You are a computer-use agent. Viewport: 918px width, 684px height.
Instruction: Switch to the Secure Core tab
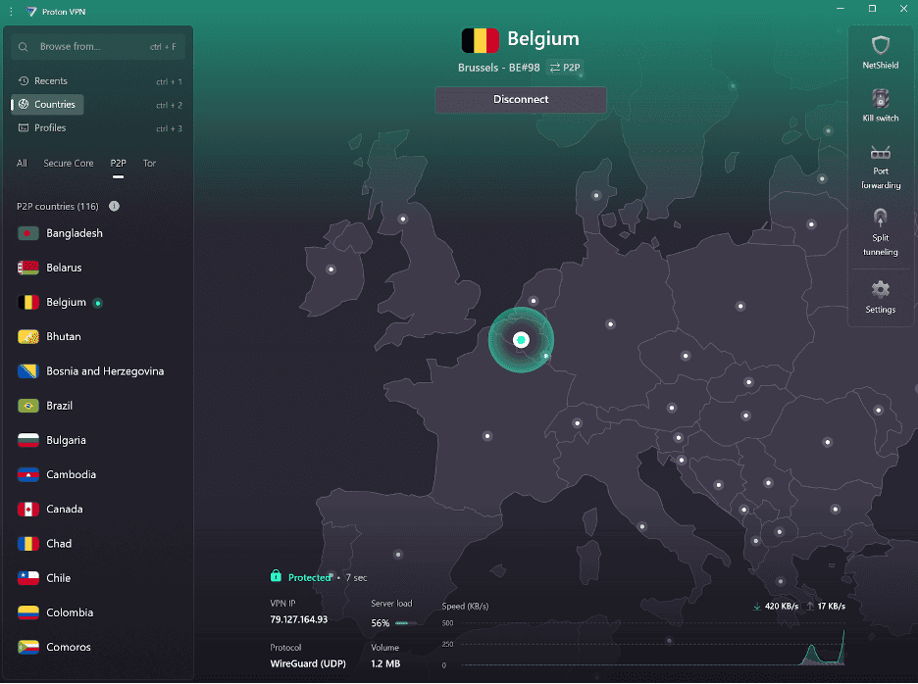click(x=69, y=164)
